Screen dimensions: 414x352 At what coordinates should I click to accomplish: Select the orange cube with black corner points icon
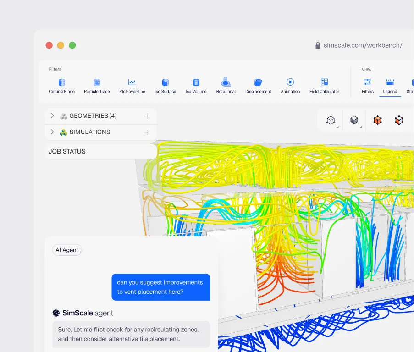pyautogui.click(x=399, y=121)
